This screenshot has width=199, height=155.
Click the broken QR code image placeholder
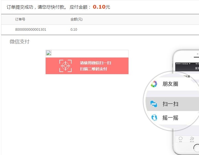point(49,53)
